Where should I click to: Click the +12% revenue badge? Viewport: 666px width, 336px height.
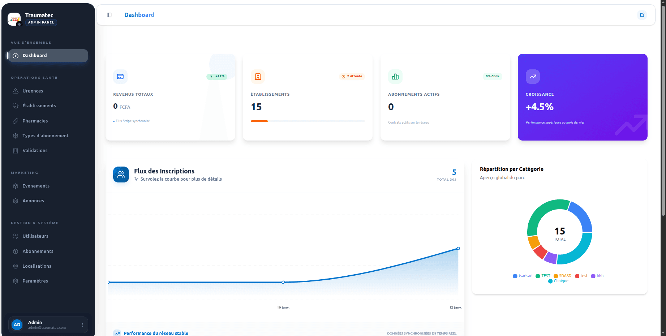(x=217, y=77)
